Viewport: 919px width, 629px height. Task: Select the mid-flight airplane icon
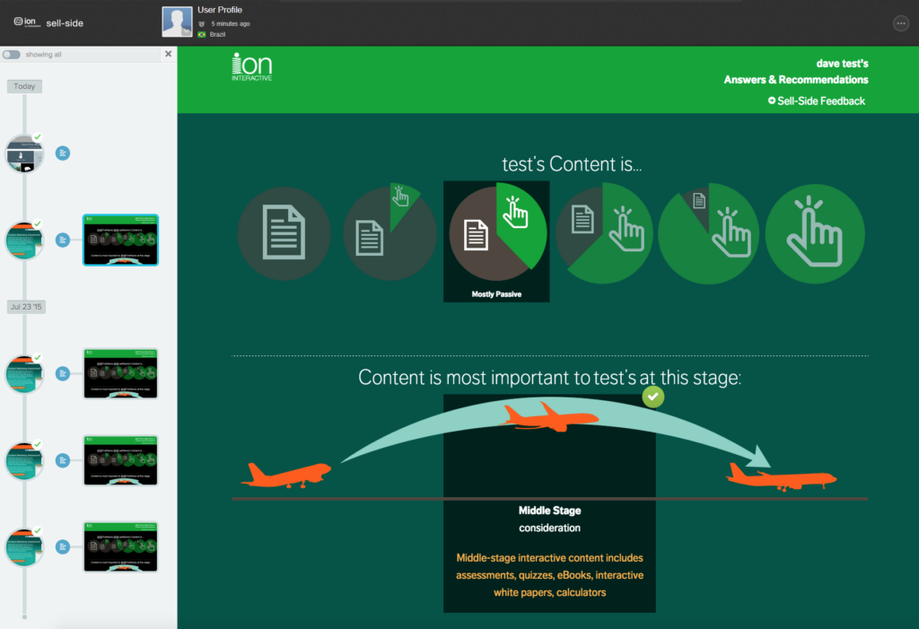point(549,417)
